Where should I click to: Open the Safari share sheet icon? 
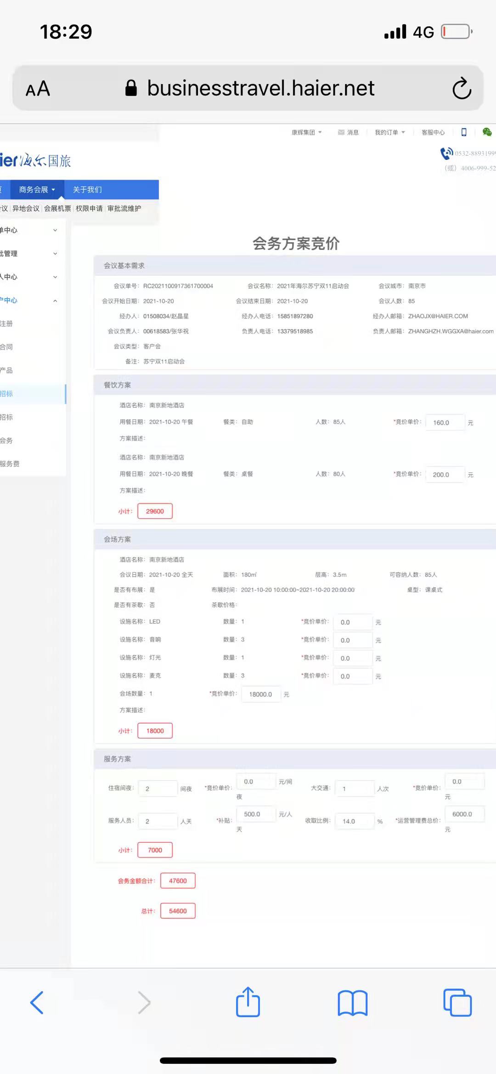point(248,1002)
